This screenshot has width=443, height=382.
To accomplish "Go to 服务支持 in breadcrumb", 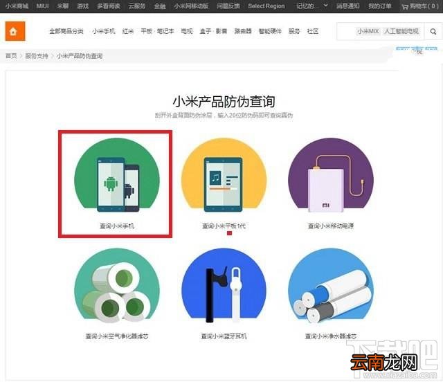I will pyautogui.click(x=37, y=56).
